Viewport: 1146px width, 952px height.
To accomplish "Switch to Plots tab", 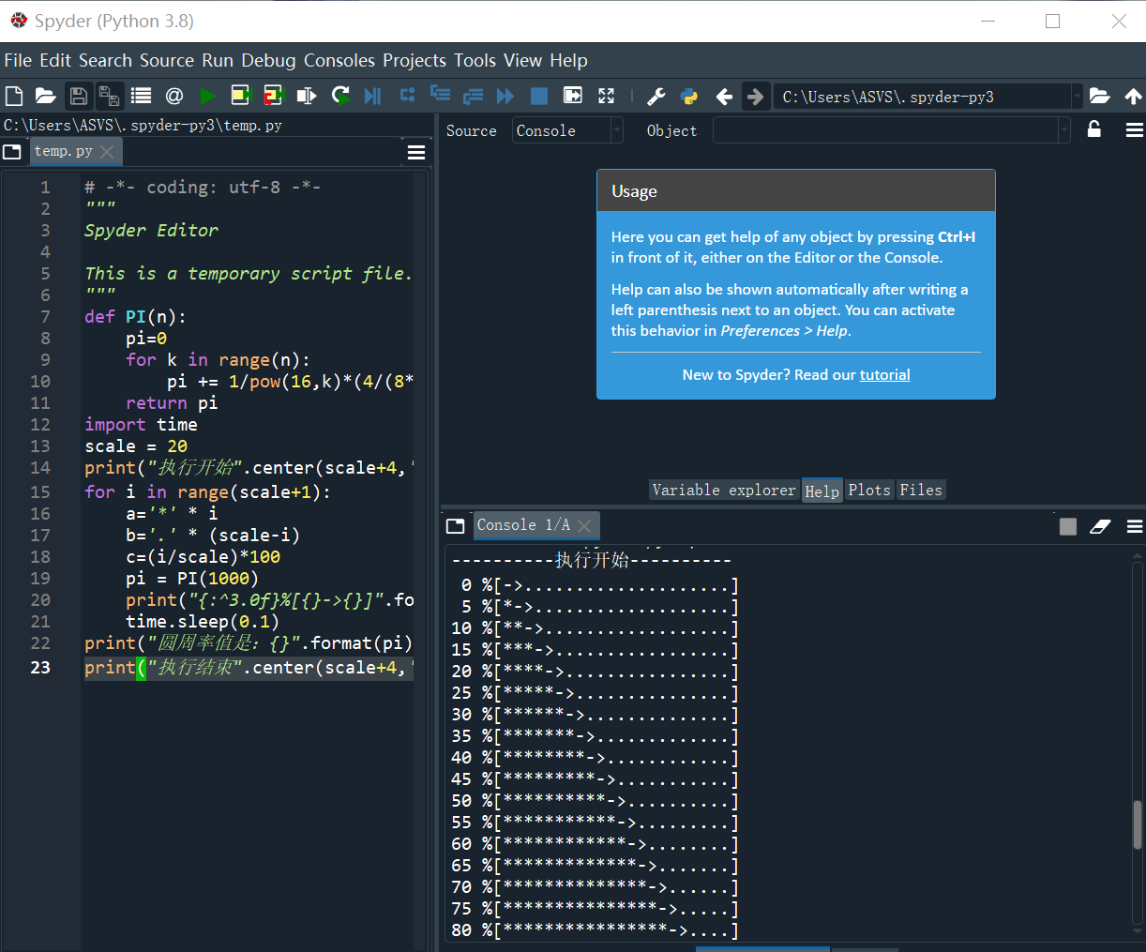I will pos(869,490).
